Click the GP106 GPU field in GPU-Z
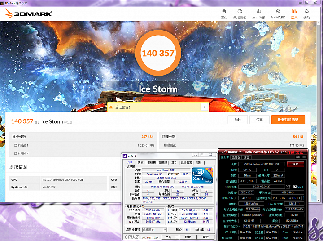This screenshot has height=241, width=323. click(x=247, y=170)
